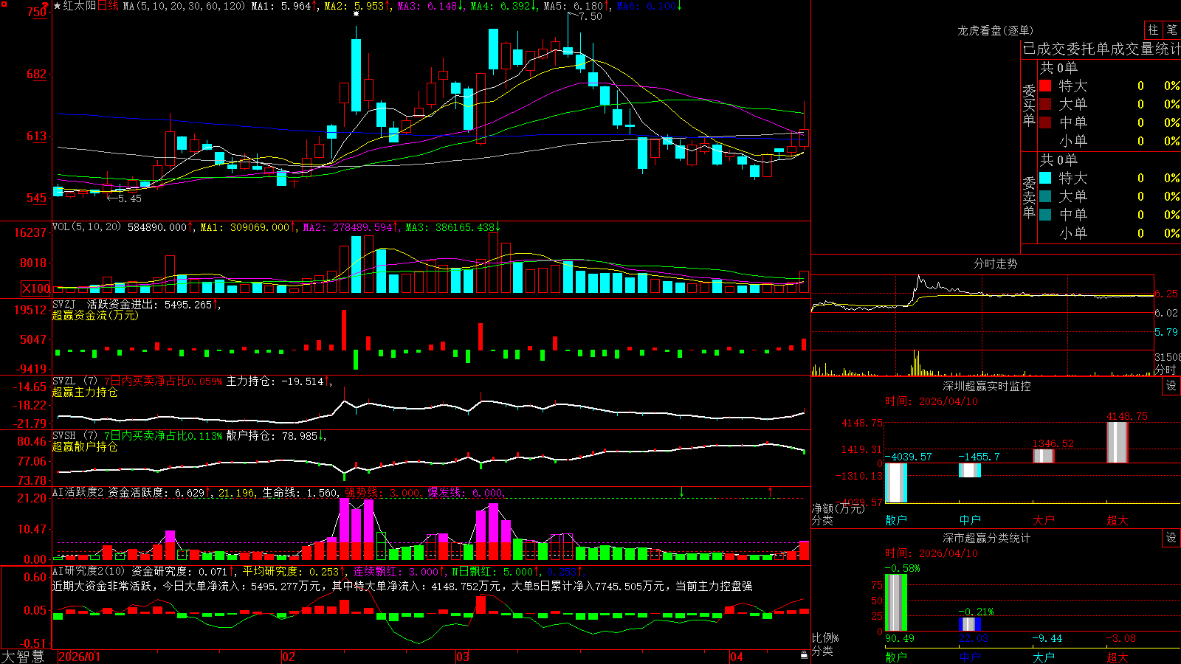Change the 日线 chart period
The height and width of the screenshot is (664, 1181).
tap(108, 6)
